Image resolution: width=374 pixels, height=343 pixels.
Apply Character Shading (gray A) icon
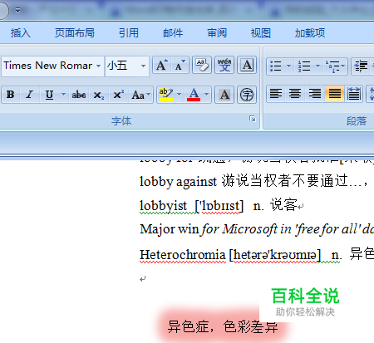pyautogui.click(x=224, y=95)
